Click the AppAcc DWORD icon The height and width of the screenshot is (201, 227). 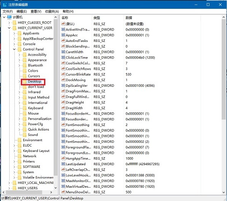coord(63,35)
